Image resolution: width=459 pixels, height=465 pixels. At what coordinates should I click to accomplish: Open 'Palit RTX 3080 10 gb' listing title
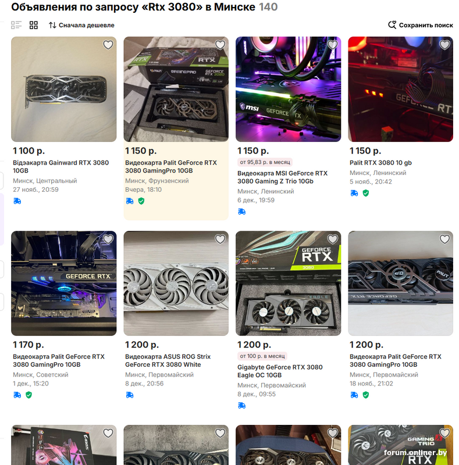(x=380, y=163)
